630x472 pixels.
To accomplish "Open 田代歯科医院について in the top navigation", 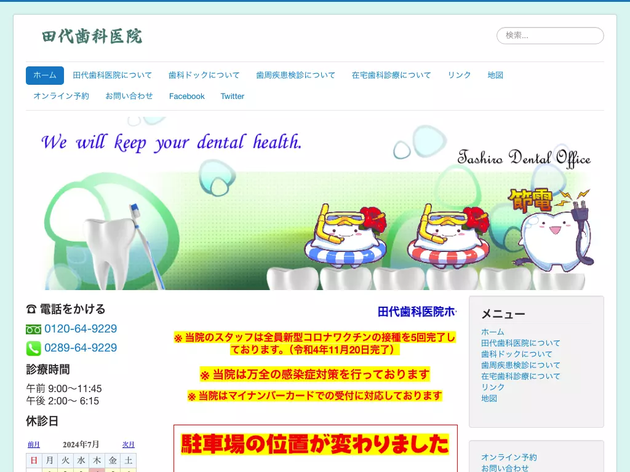I will (x=113, y=76).
